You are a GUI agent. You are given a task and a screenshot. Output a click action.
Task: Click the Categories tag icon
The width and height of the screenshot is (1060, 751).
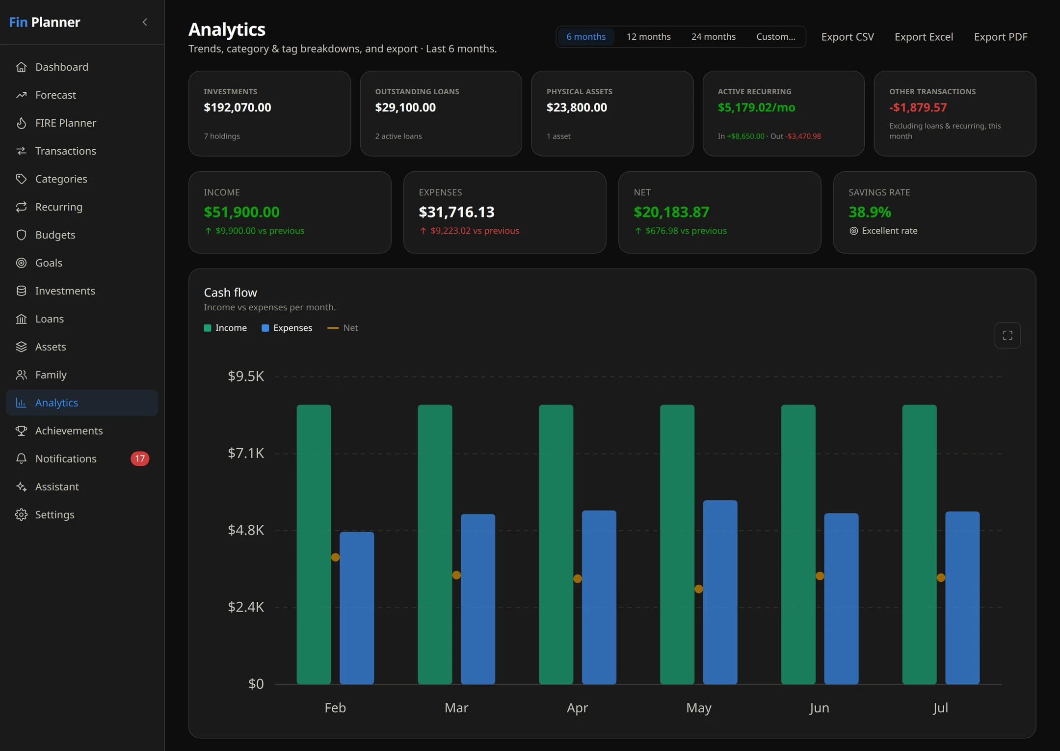(x=21, y=179)
